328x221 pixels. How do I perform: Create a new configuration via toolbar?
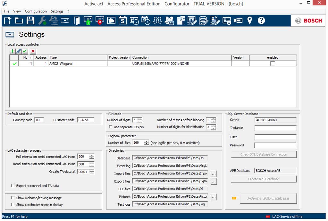[7, 21]
